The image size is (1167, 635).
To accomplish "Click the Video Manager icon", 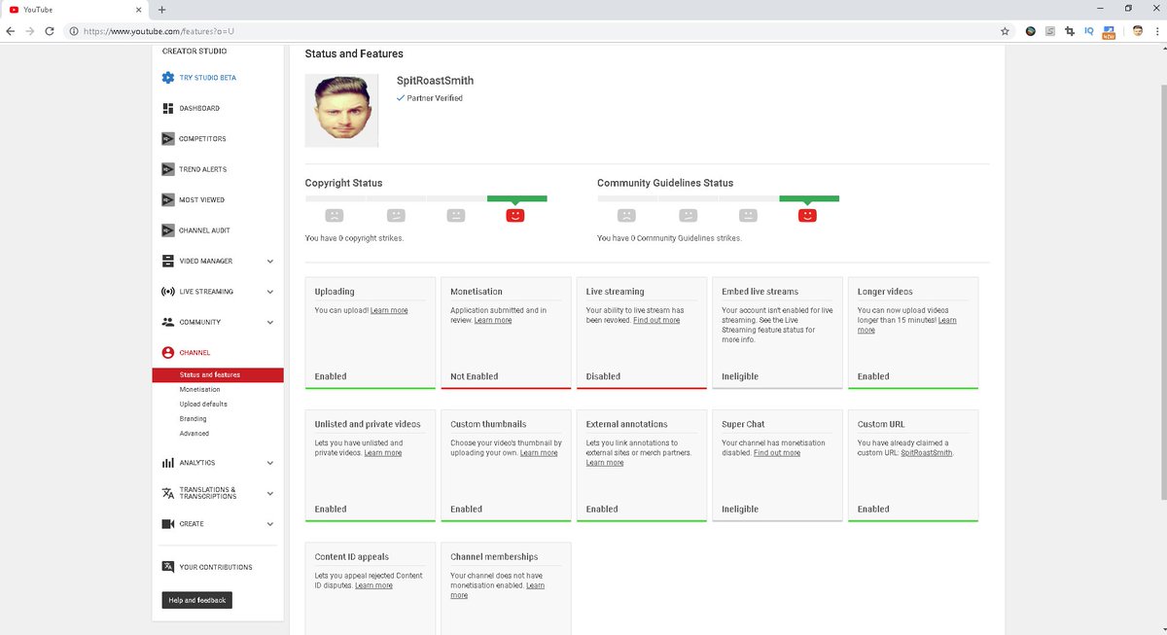I will [x=168, y=261].
